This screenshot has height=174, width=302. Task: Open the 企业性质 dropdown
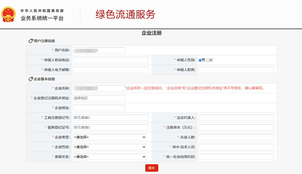[110, 147]
